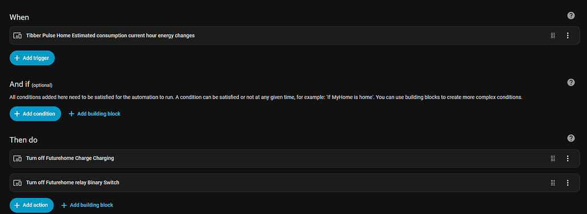Open help for the And if section
This screenshot has height=214, width=587.
[x=571, y=83]
